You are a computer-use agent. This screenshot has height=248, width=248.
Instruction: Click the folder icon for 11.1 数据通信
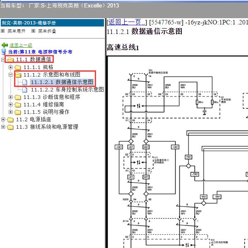point(10,60)
